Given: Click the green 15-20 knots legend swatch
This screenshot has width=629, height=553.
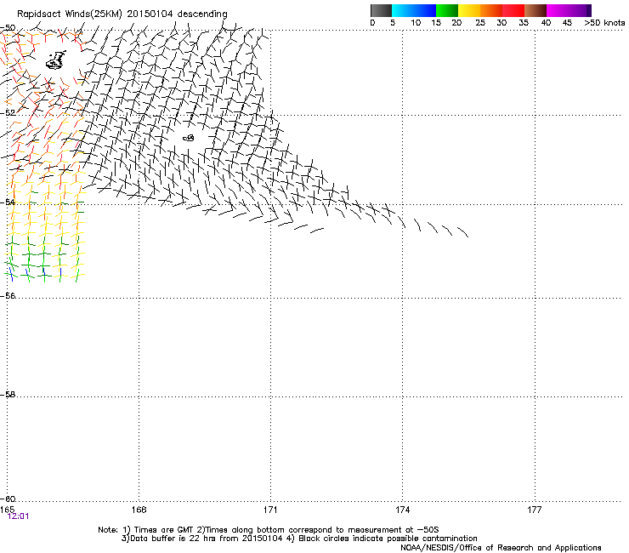Looking at the screenshot, I should (447, 10).
